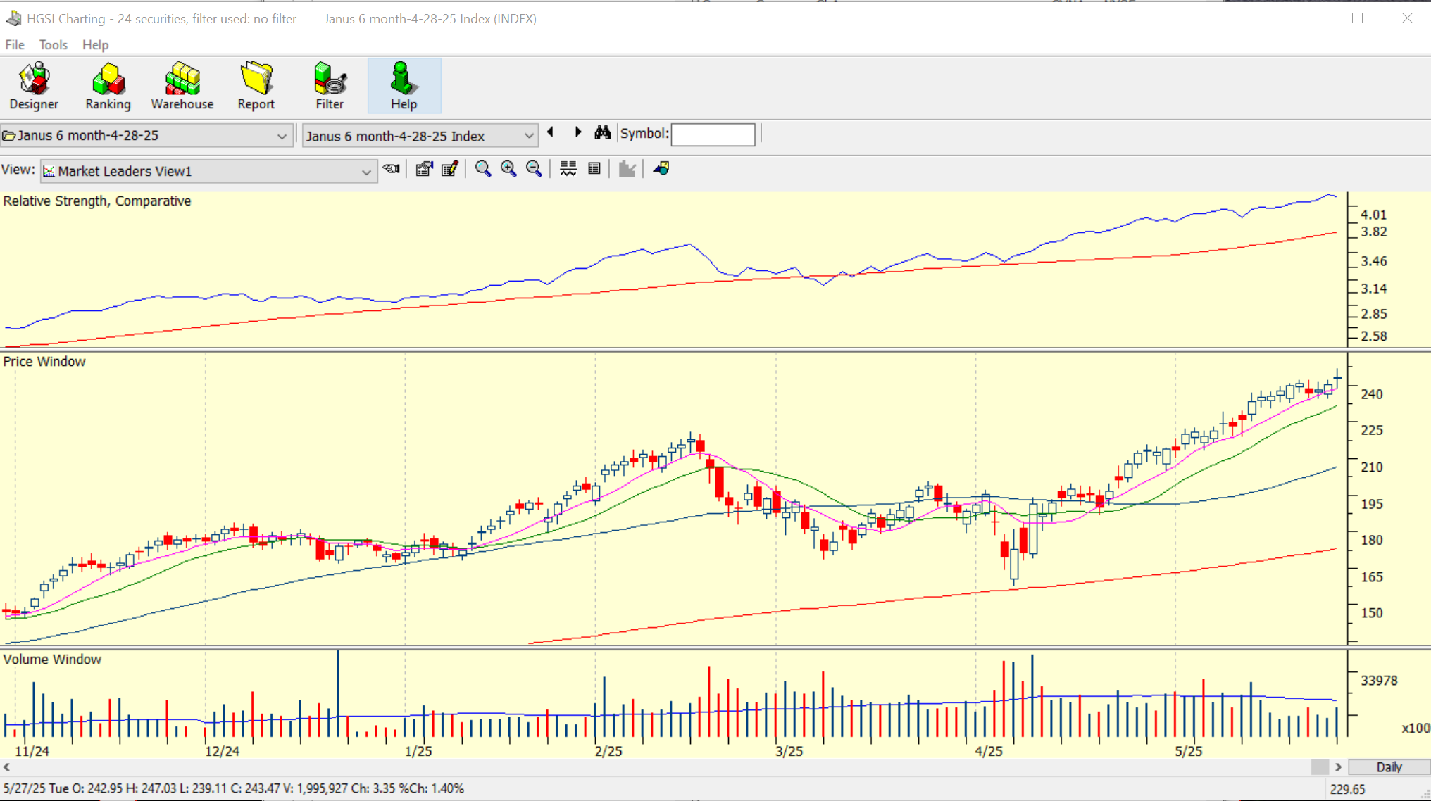Expand the Janus 6 month-4-28-25 group dropdown

tap(282, 136)
